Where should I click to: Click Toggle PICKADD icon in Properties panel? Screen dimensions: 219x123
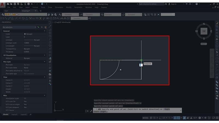point(38,27)
